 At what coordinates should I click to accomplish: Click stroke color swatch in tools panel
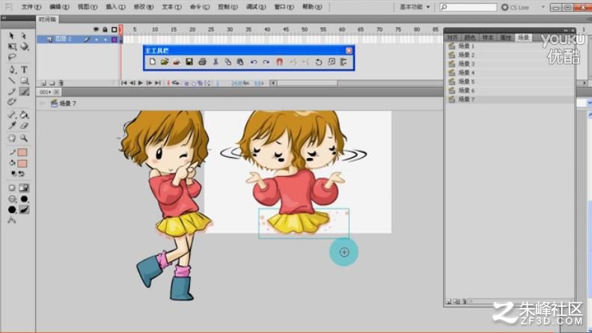[22, 153]
